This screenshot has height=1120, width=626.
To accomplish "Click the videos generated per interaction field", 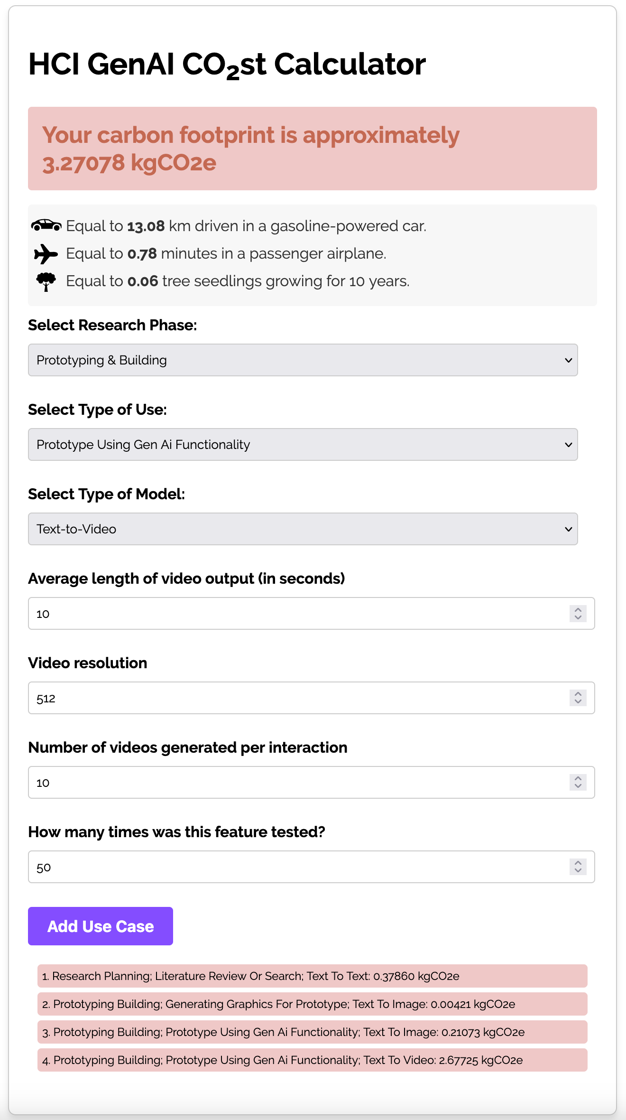I will [x=299, y=783].
